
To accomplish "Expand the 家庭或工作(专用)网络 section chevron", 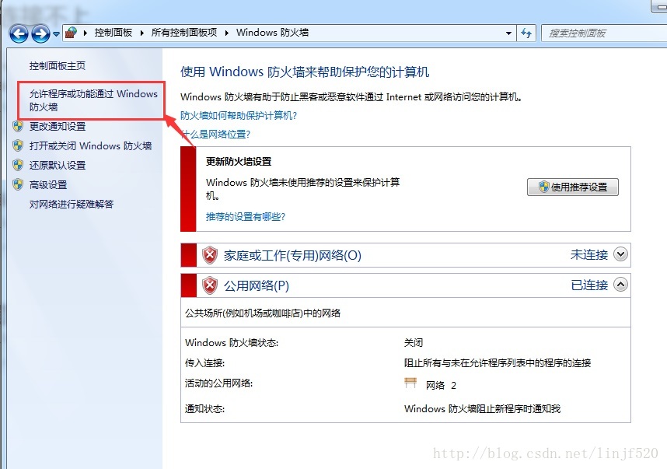I will coord(620,254).
